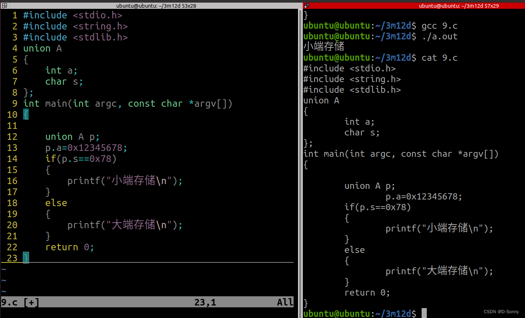Click 'if(p.s==0x78)' in right terminal cat output
The image size is (525, 318).
pyautogui.click(x=378, y=207)
